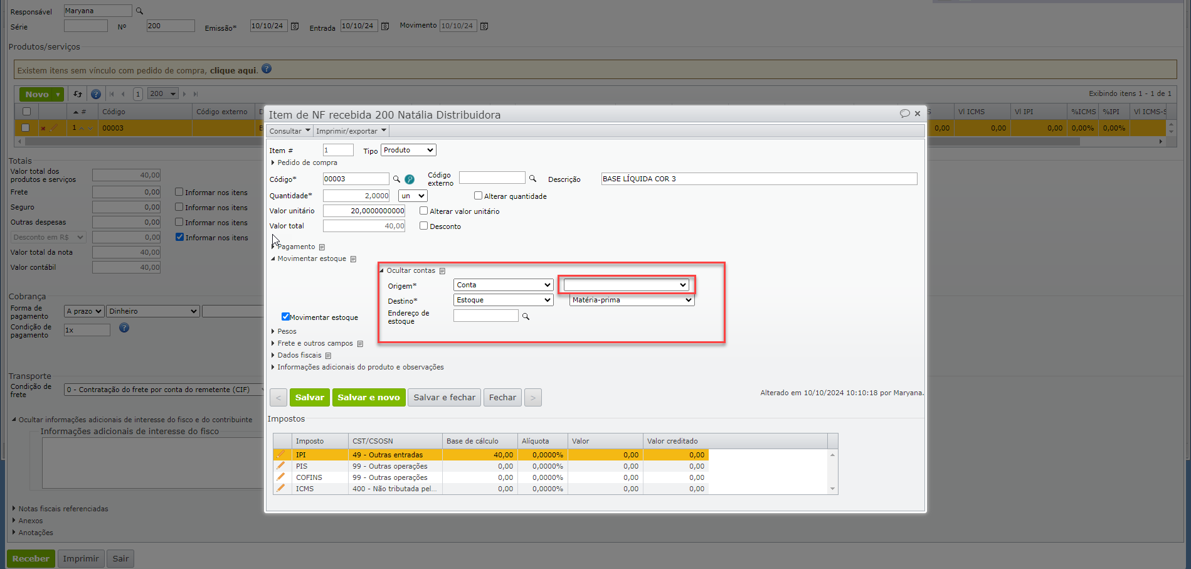Click the pencil edit icon in IPI row
The image size is (1191, 569).
point(281,454)
